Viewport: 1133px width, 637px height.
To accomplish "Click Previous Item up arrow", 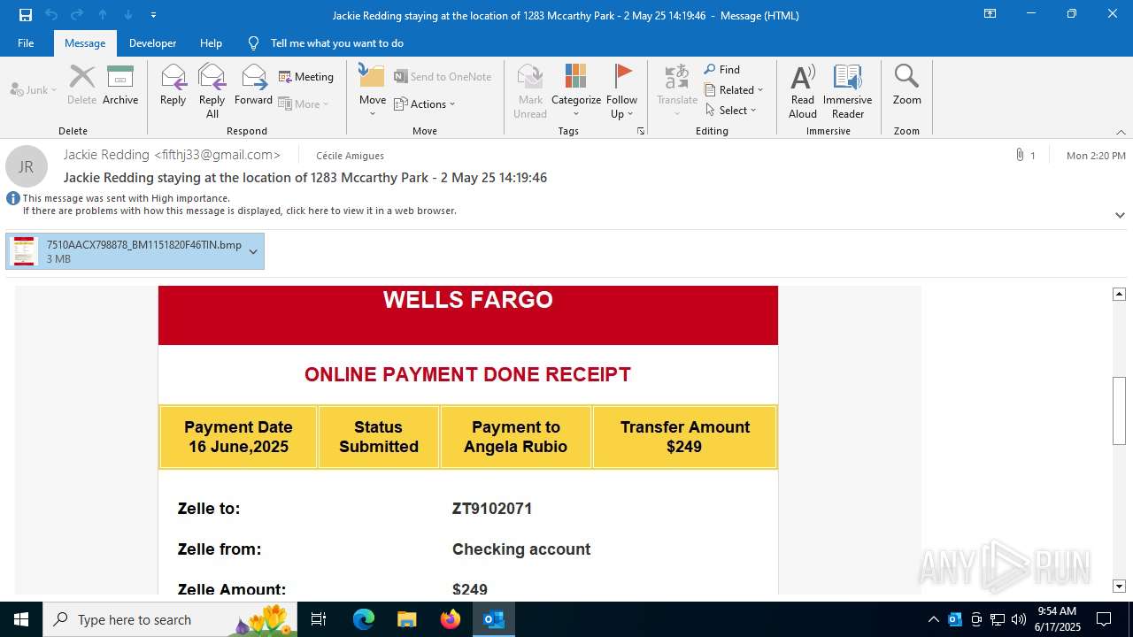I will pyautogui.click(x=103, y=15).
